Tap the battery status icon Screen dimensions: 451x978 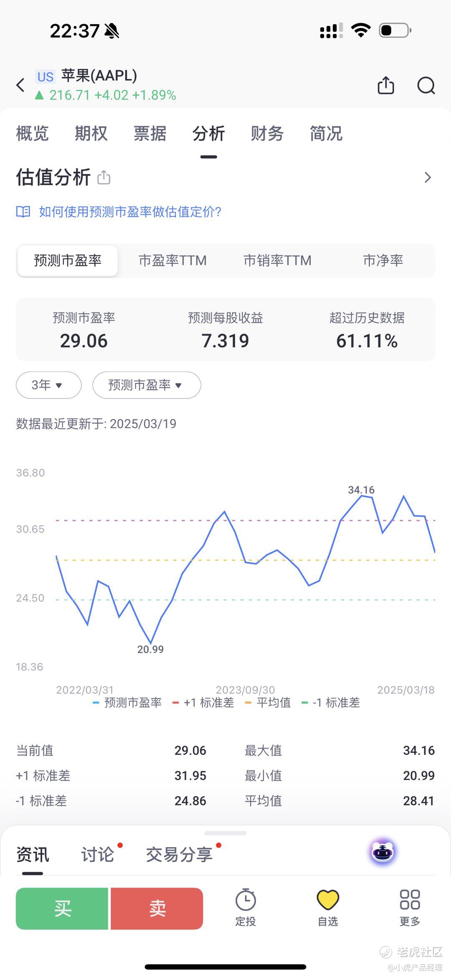coord(395,31)
